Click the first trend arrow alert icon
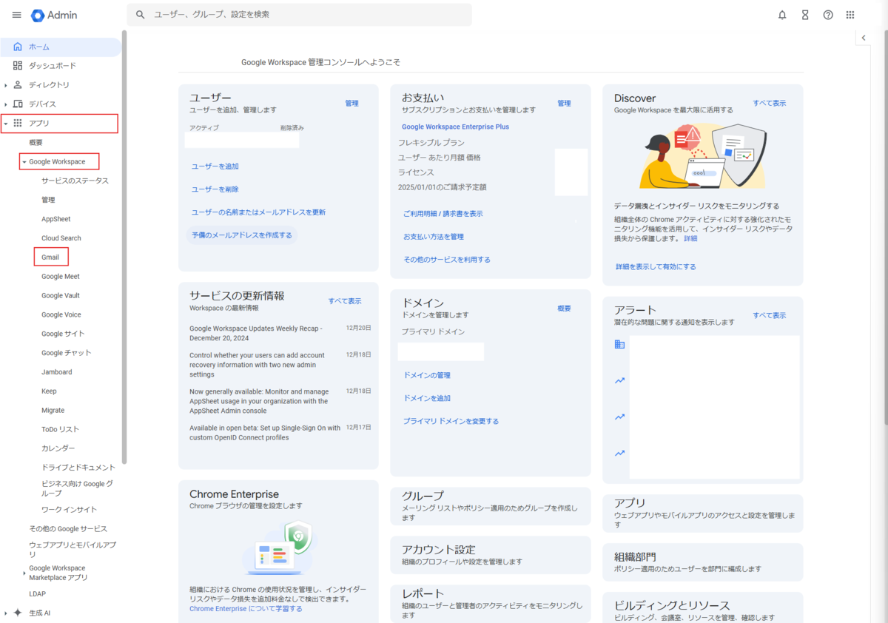 (619, 380)
